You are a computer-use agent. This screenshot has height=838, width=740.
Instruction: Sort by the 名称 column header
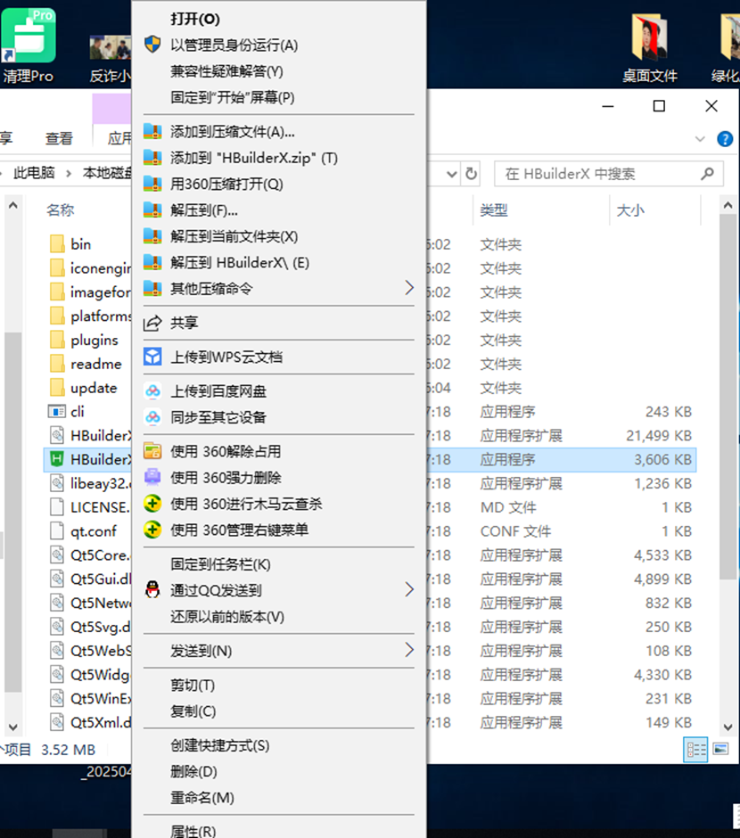point(60,210)
